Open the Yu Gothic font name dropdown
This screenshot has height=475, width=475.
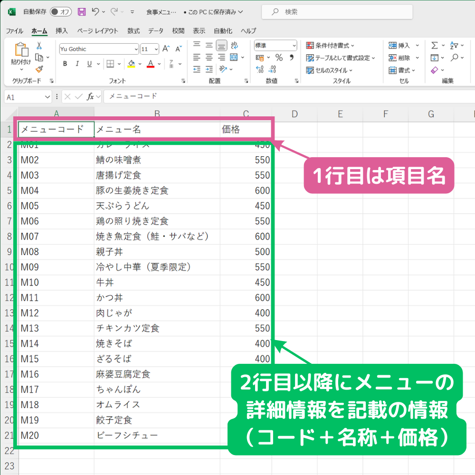point(136,49)
